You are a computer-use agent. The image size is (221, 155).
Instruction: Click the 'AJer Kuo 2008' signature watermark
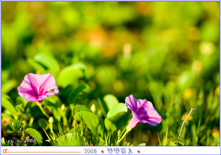click(x=21, y=141)
